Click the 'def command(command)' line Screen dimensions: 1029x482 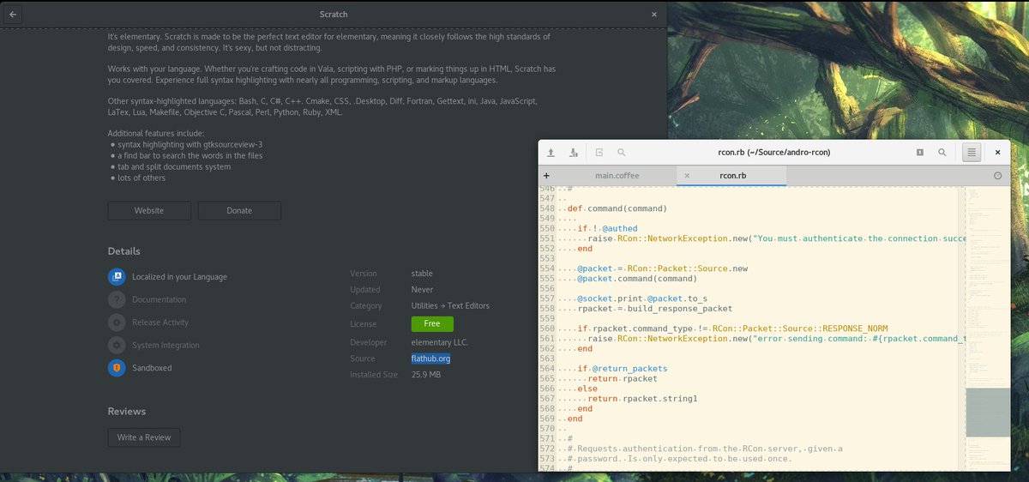coord(617,208)
